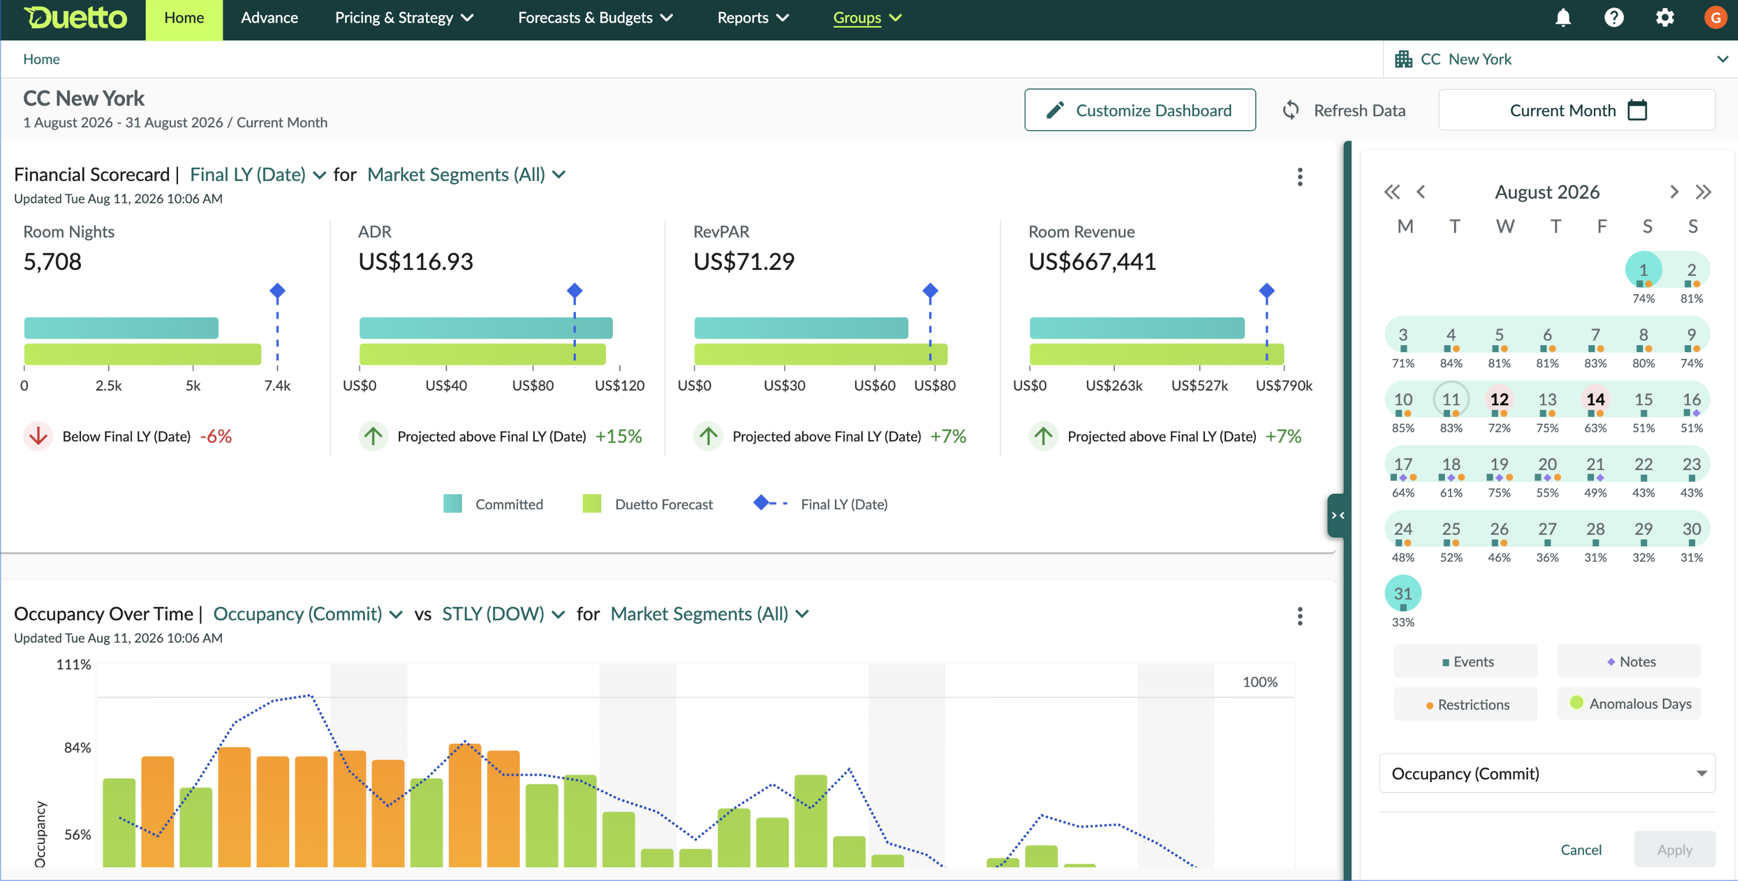This screenshot has width=1738, height=881.
Task: Open Financial Scorecard three-dot menu
Action: point(1299,177)
